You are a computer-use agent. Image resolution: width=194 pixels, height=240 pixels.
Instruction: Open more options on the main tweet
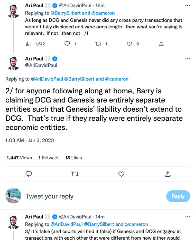tap(188, 59)
